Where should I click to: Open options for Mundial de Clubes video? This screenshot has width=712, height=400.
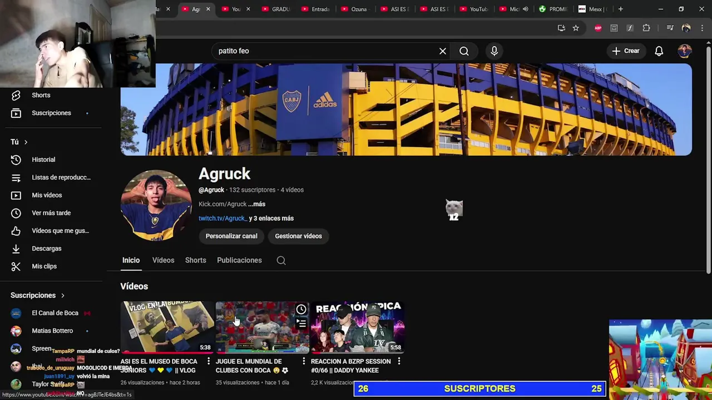(x=304, y=362)
